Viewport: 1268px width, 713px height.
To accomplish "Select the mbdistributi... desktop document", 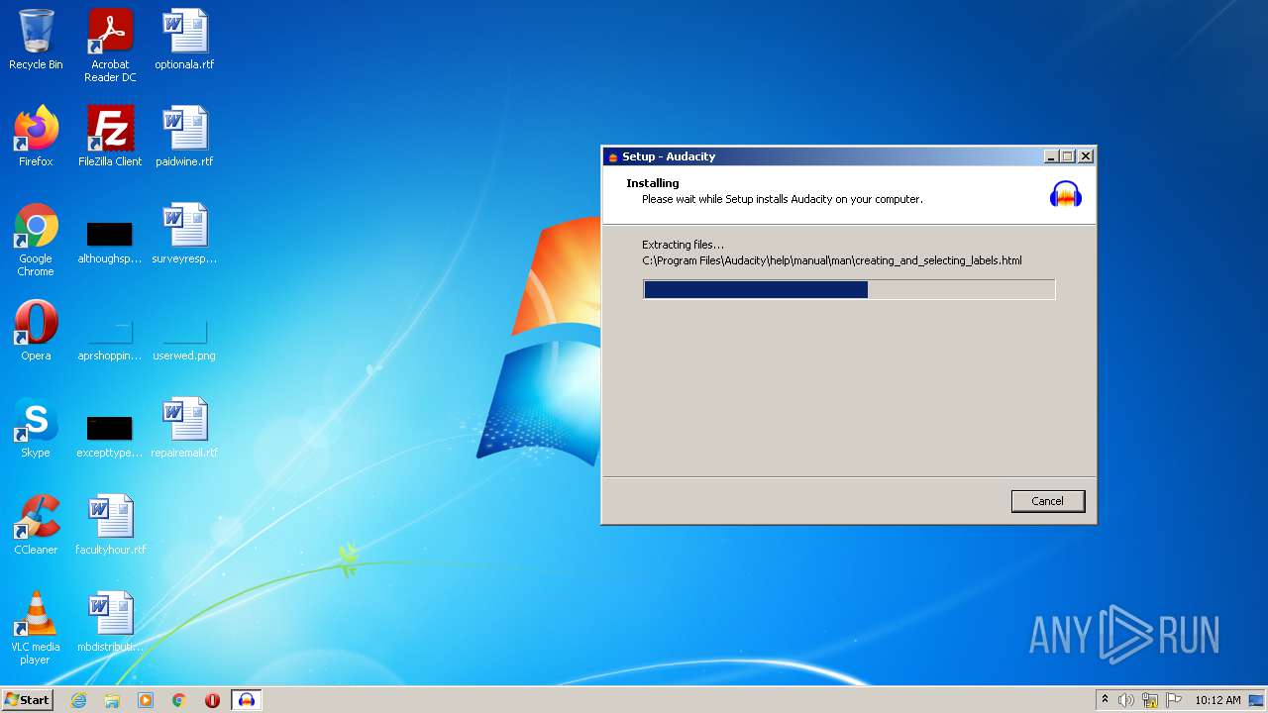I will tap(110, 622).
